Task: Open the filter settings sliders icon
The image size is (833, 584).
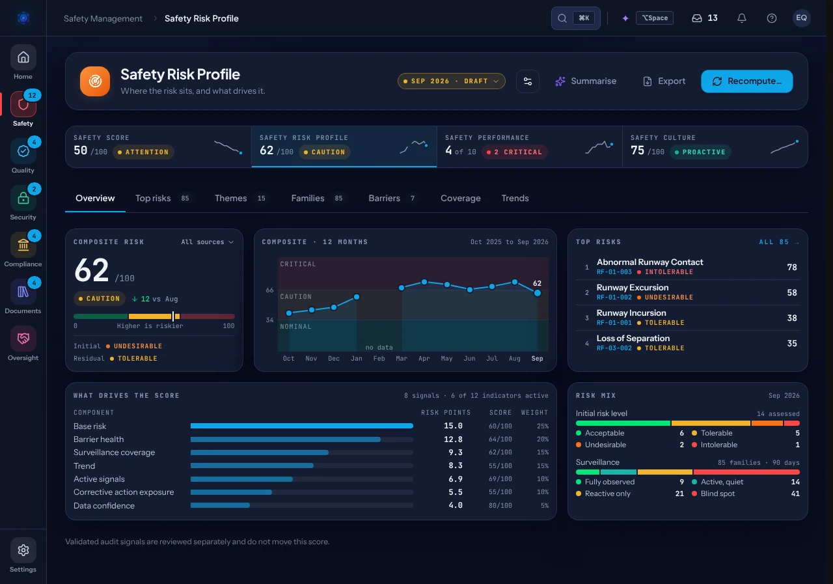Action: (528, 81)
